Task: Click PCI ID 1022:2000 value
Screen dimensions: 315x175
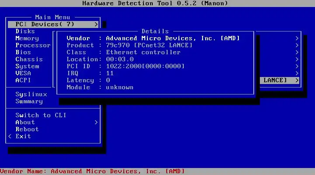Action: tap(145, 66)
